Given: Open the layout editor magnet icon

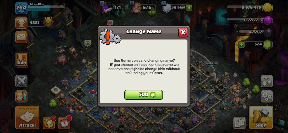Looking at the screenshot, I should coord(266,81).
